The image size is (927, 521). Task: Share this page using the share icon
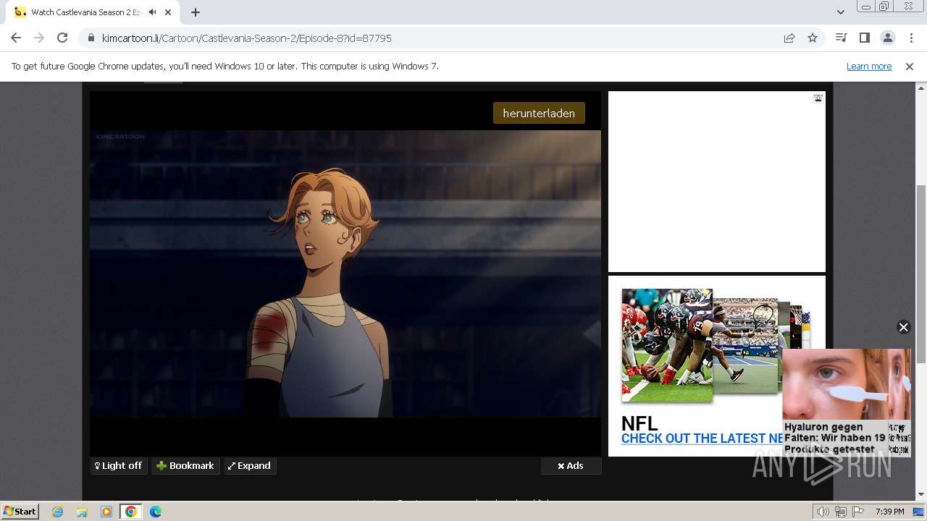(x=789, y=38)
